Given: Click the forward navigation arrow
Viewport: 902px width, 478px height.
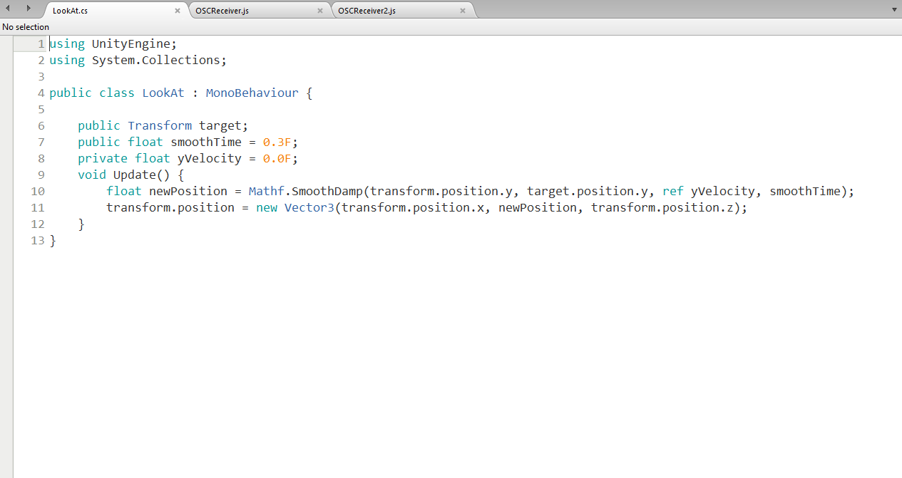Looking at the screenshot, I should [29, 8].
